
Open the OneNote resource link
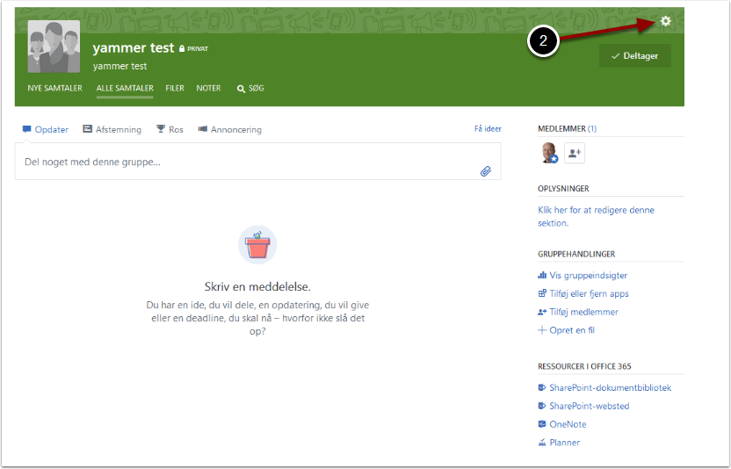tap(562, 424)
